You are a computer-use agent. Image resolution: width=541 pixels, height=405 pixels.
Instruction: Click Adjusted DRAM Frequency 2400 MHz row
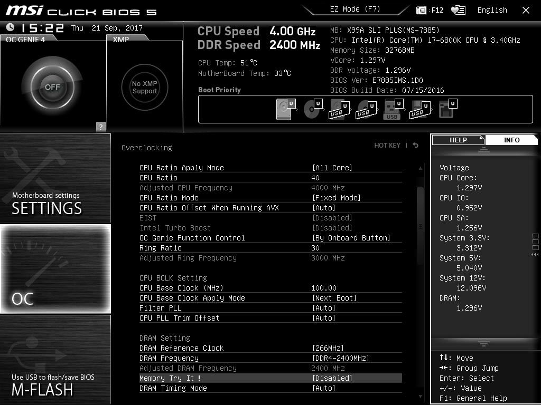270,368
